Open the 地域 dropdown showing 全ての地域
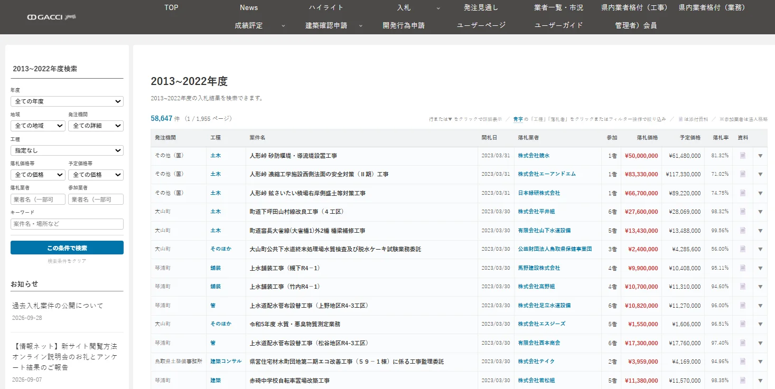This screenshot has height=389, width=775. (x=38, y=126)
